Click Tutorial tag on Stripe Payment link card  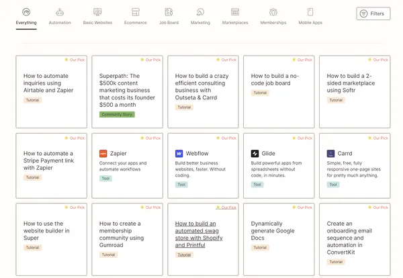coord(32,177)
